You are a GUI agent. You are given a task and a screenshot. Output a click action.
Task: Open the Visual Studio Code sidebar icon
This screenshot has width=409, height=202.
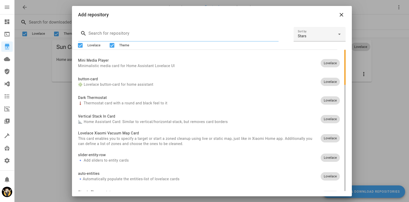coord(7,84)
